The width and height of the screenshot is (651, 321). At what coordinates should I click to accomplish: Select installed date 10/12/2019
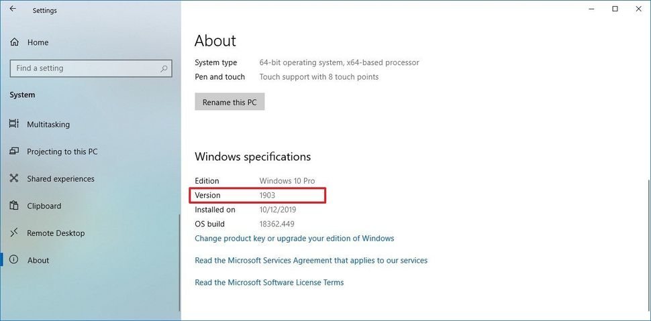click(x=278, y=210)
